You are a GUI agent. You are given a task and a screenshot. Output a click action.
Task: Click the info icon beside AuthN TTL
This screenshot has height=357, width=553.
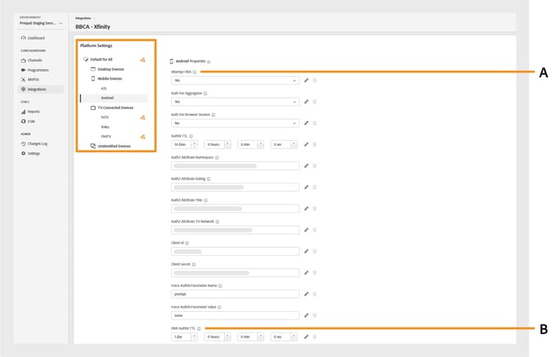[x=191, y=136]
